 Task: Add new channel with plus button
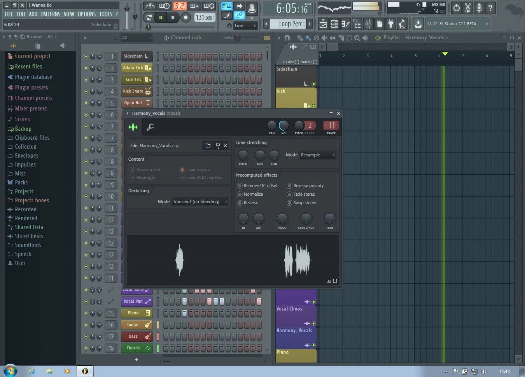coord(136,359)
